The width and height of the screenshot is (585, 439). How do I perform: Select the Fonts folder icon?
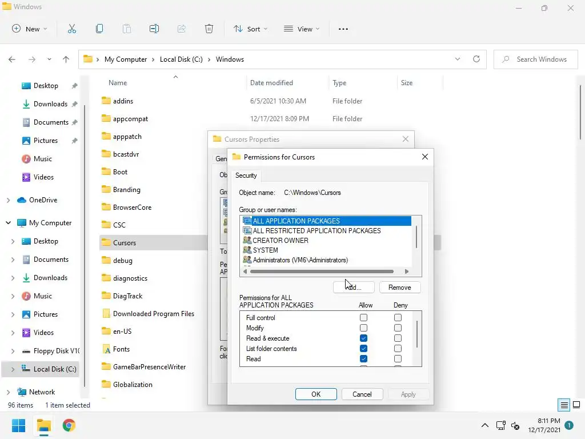pyautogui.click(x=106, y=349)
